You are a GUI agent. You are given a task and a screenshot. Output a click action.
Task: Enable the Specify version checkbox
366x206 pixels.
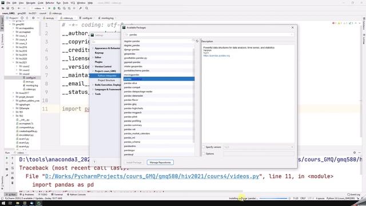pos(204,147)
